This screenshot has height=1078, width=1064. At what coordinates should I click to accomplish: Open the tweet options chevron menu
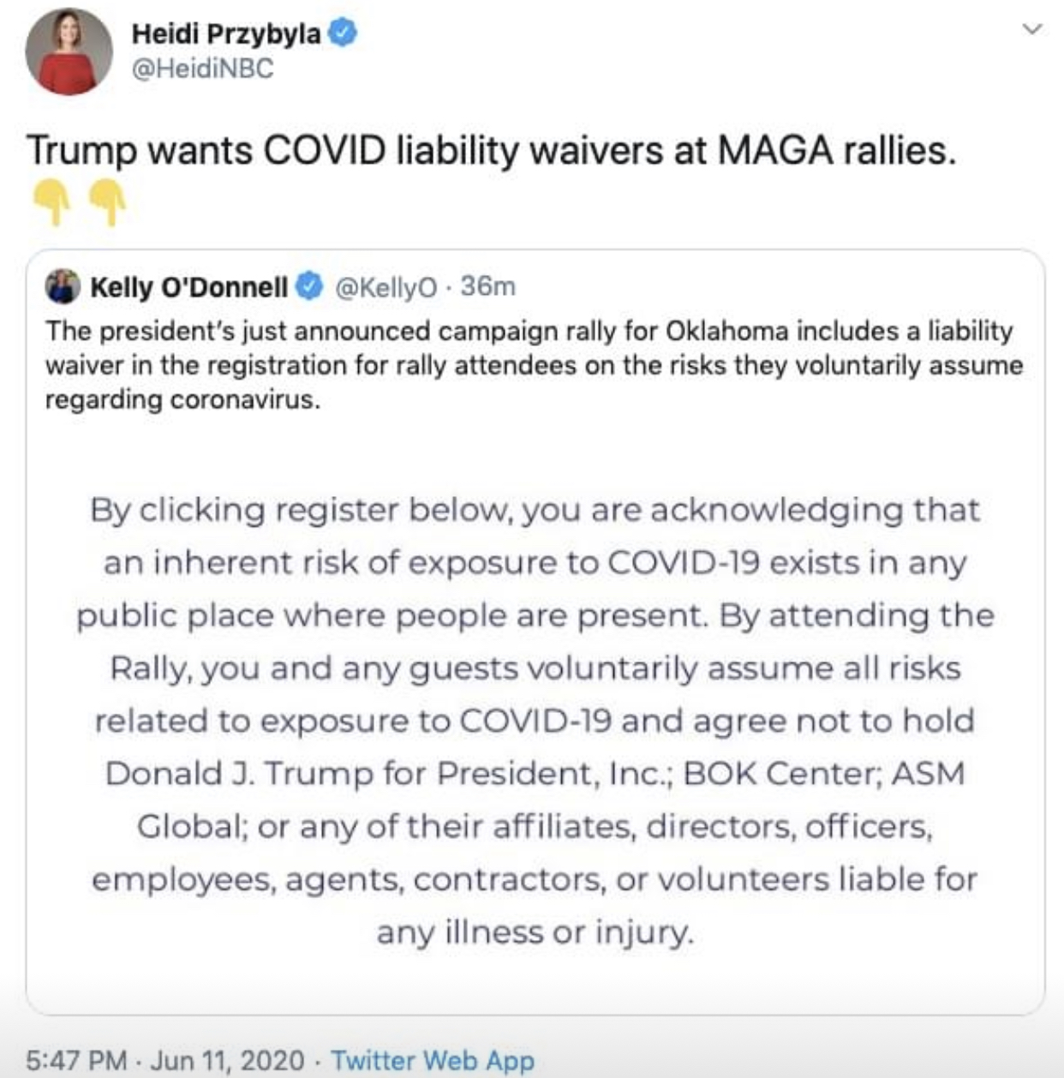1033,29
